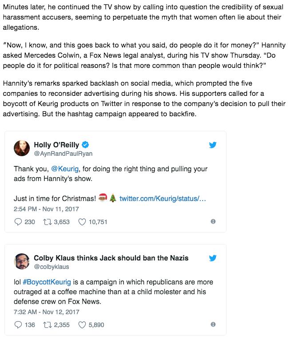The height and width of the screenshot is (343, 290).
Task: Click Holly O'Reilly's verified badge
Action: (x=85, y=145)
